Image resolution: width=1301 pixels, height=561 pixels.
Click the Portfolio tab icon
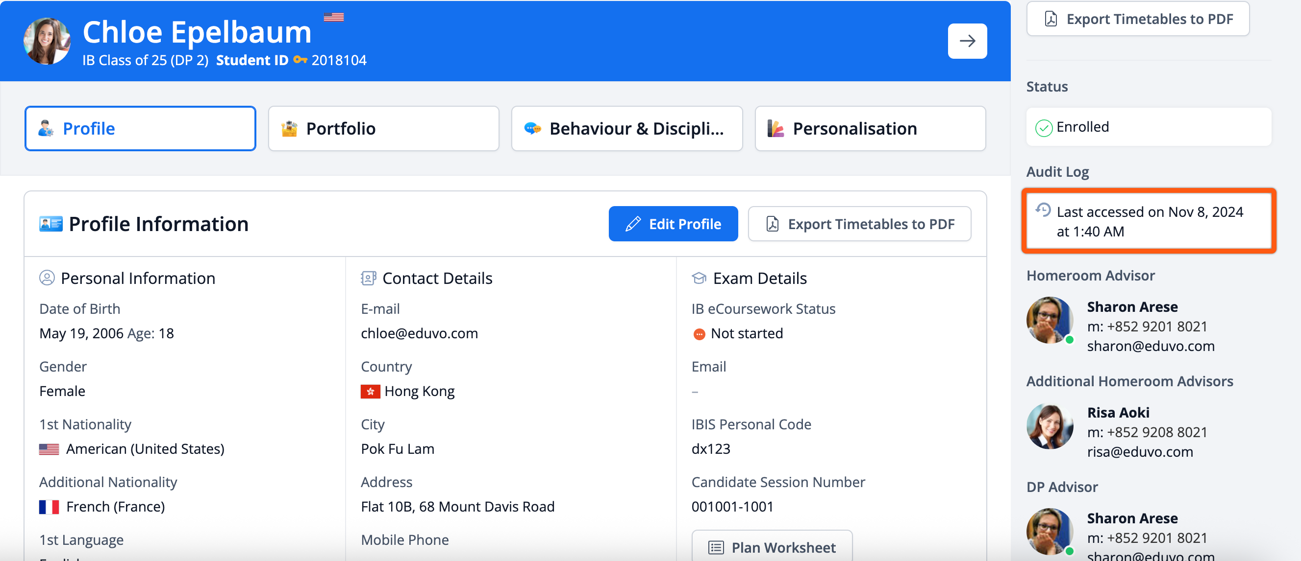pos(289,129)
